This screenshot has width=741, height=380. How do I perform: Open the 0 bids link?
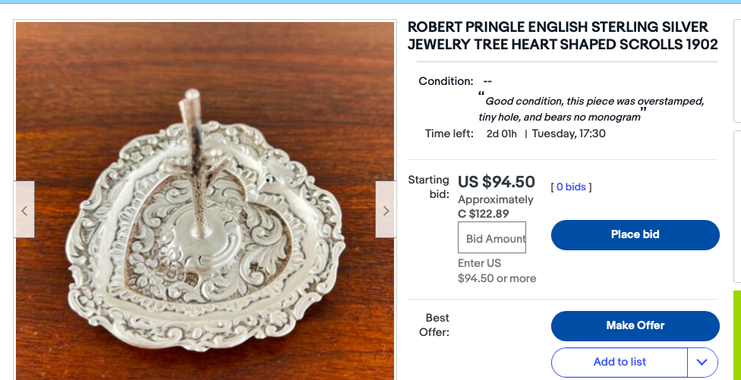[x=571, y=187]
